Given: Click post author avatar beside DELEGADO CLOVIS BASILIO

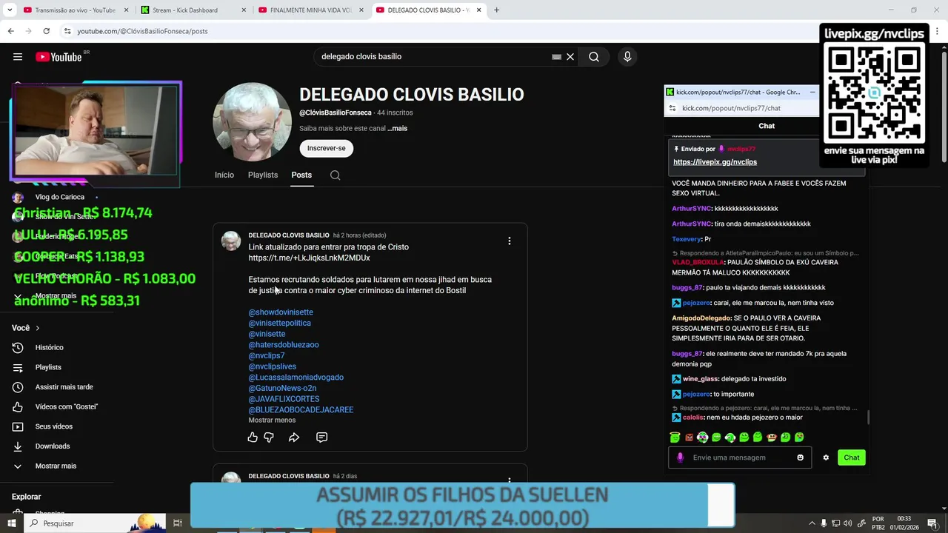Looking at the screenshot, I should point(231,241).
